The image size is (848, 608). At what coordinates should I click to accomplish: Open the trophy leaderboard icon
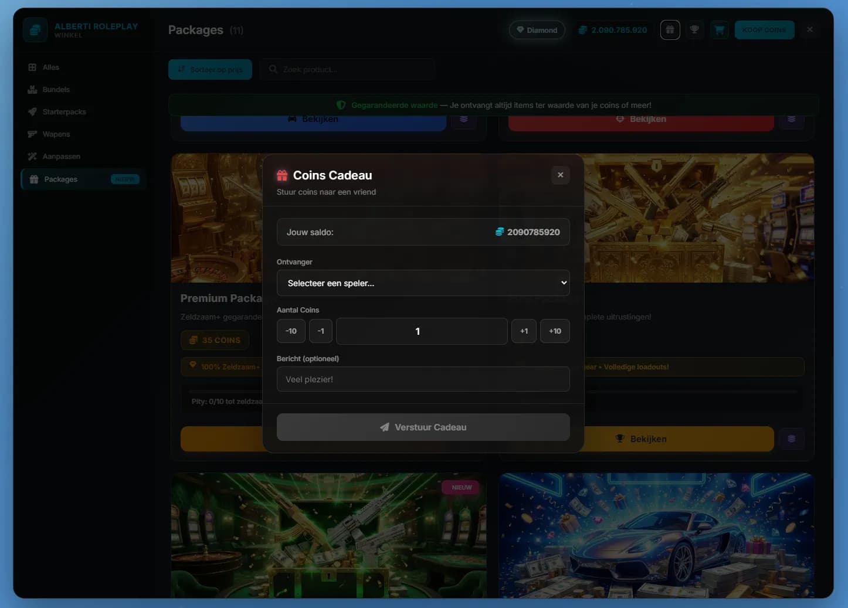point(694,30)
